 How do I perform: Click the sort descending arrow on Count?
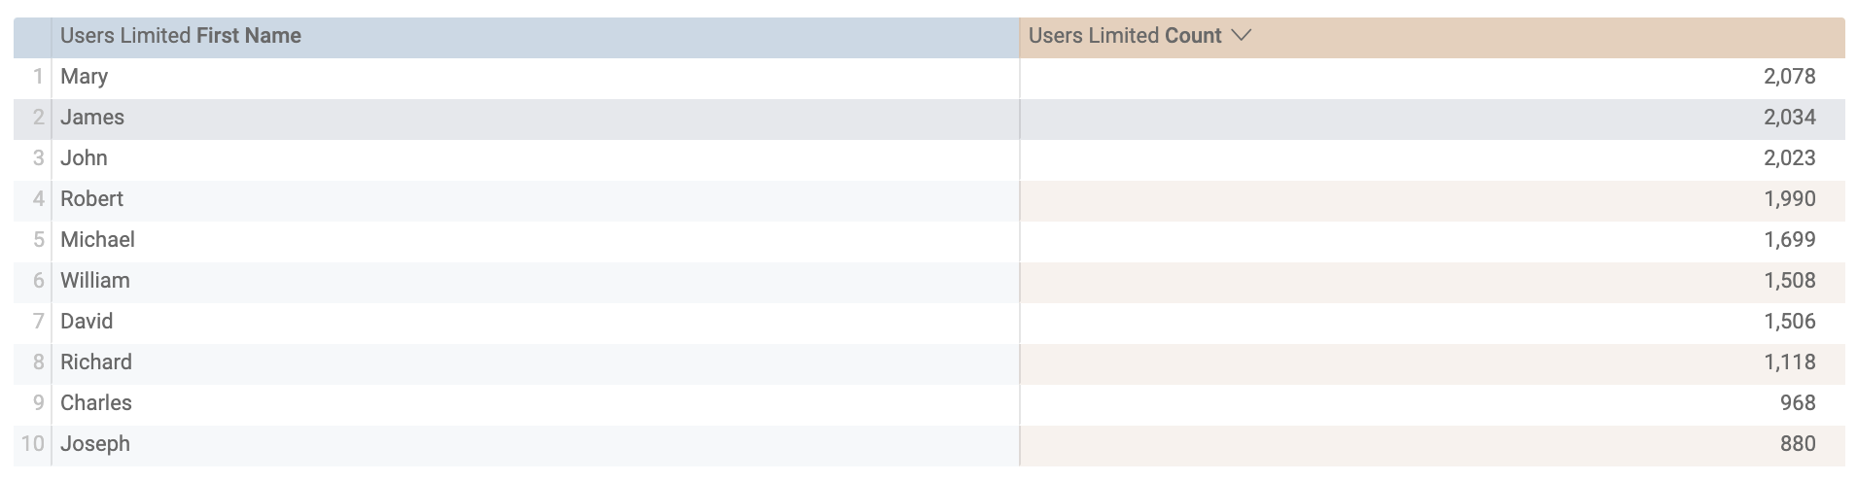pyautogui.click(x=1241, y=36)
